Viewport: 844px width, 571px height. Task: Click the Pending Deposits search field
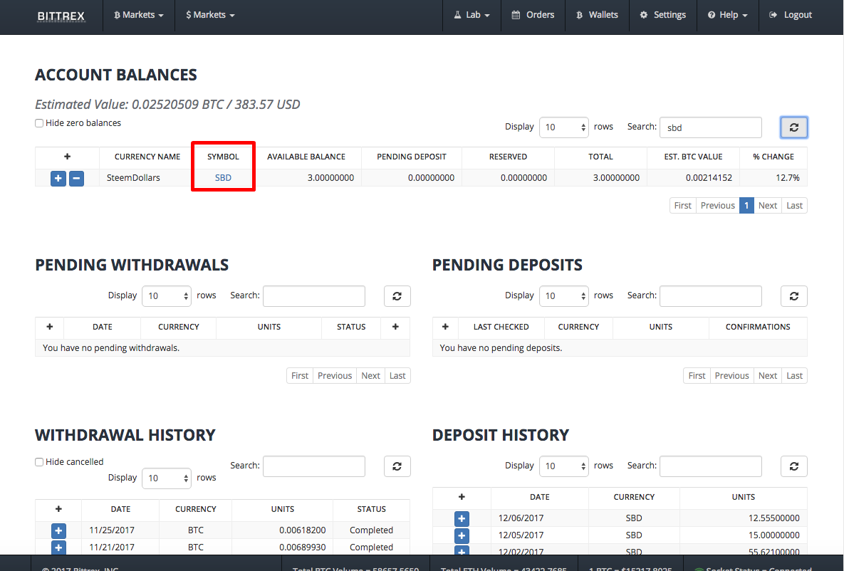(x=711, y=296)
